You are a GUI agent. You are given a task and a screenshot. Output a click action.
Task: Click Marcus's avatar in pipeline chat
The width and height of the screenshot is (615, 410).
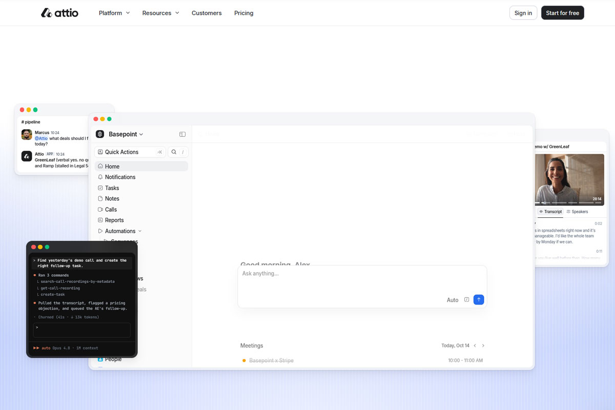(27, 135)
